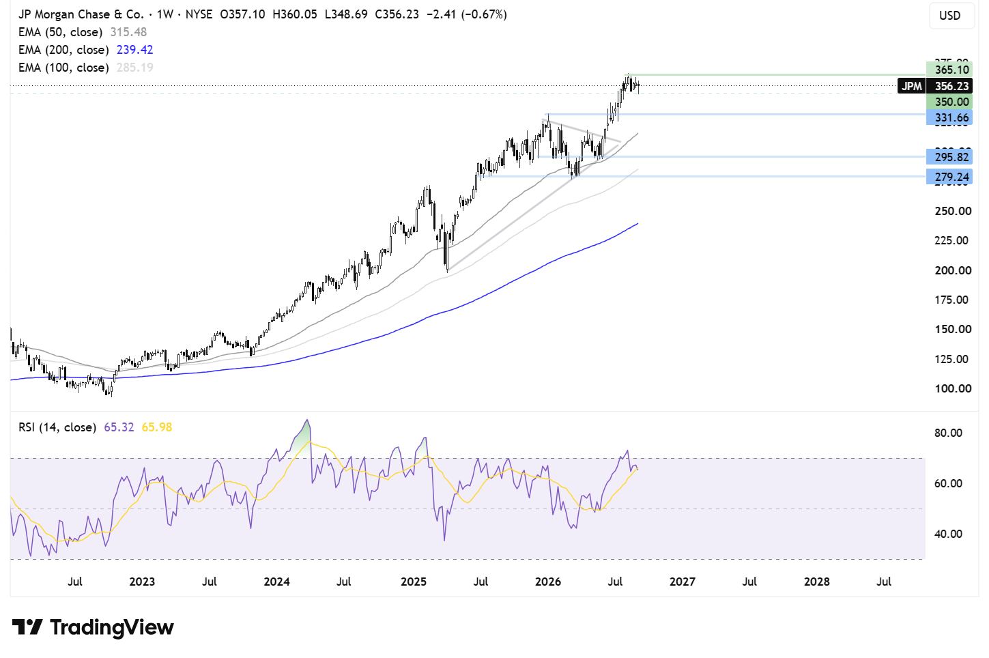
Task: Click the 175.00 price axis tick
Action: (x=953, y=300)
